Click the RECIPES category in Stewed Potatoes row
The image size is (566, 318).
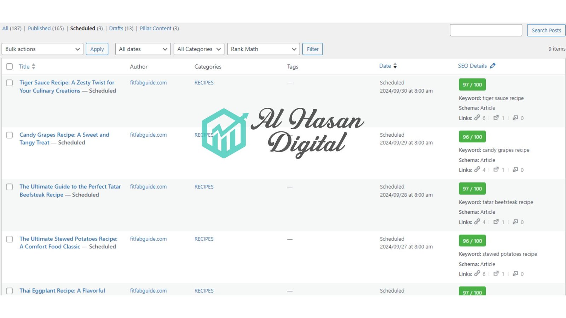pyautogui.click(x=204, y=239)
